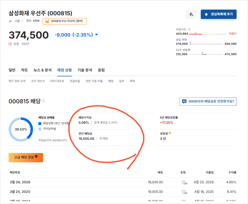Click the fair value 443,684 figure
This screenshot has width=248, height=204.
pyautogui.click(x=182, y=34)
